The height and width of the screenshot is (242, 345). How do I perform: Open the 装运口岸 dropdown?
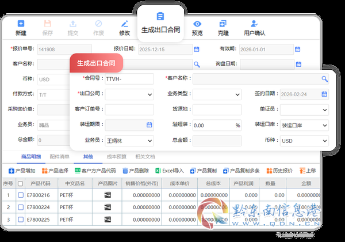[x=304, y=126]
